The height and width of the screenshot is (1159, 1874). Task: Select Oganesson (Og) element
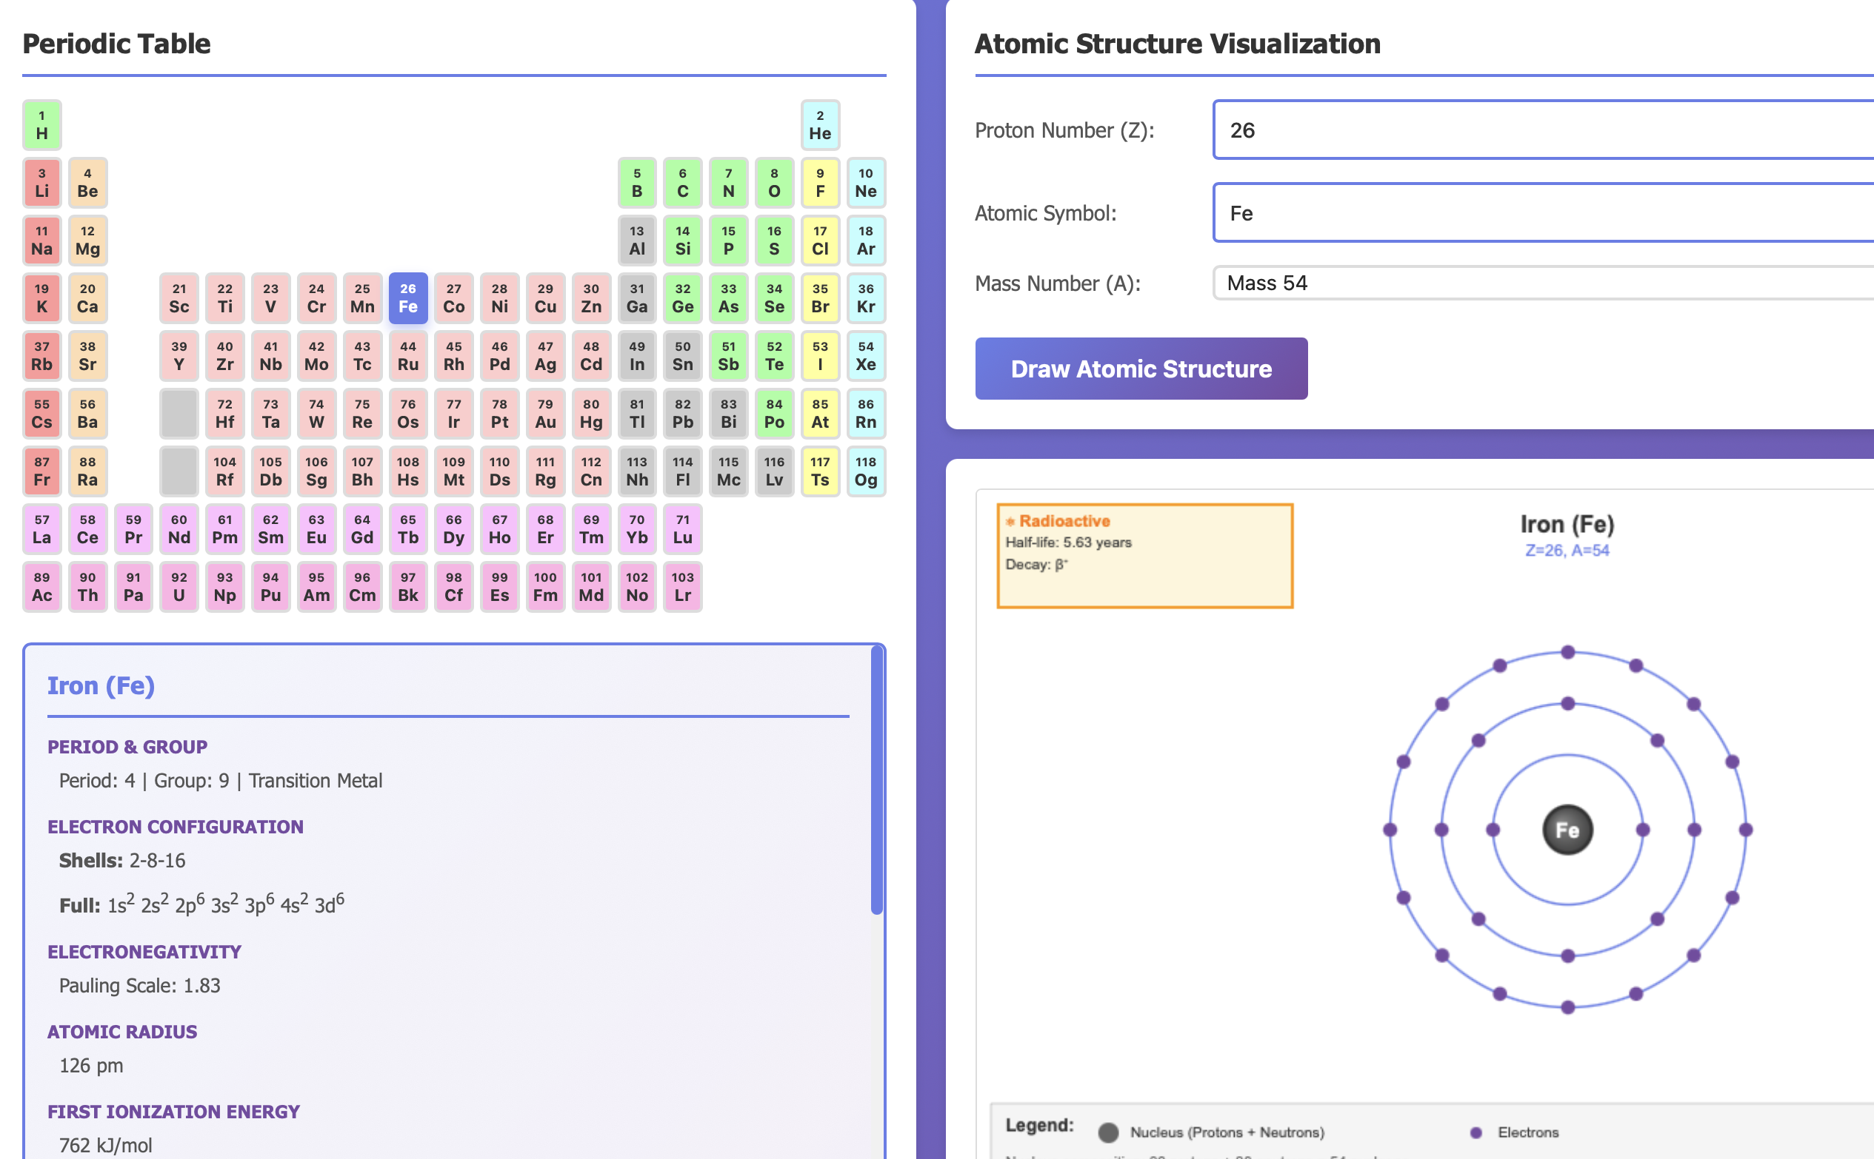coord(866,471)
